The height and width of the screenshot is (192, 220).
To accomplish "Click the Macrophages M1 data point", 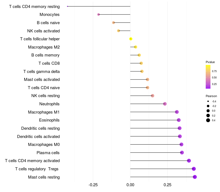I will pos(177,112).
